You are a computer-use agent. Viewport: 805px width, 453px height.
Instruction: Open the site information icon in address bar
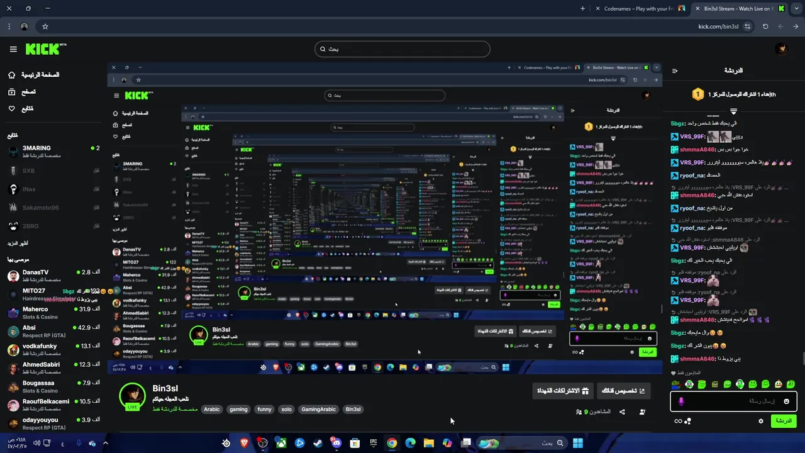click(747, 26)
